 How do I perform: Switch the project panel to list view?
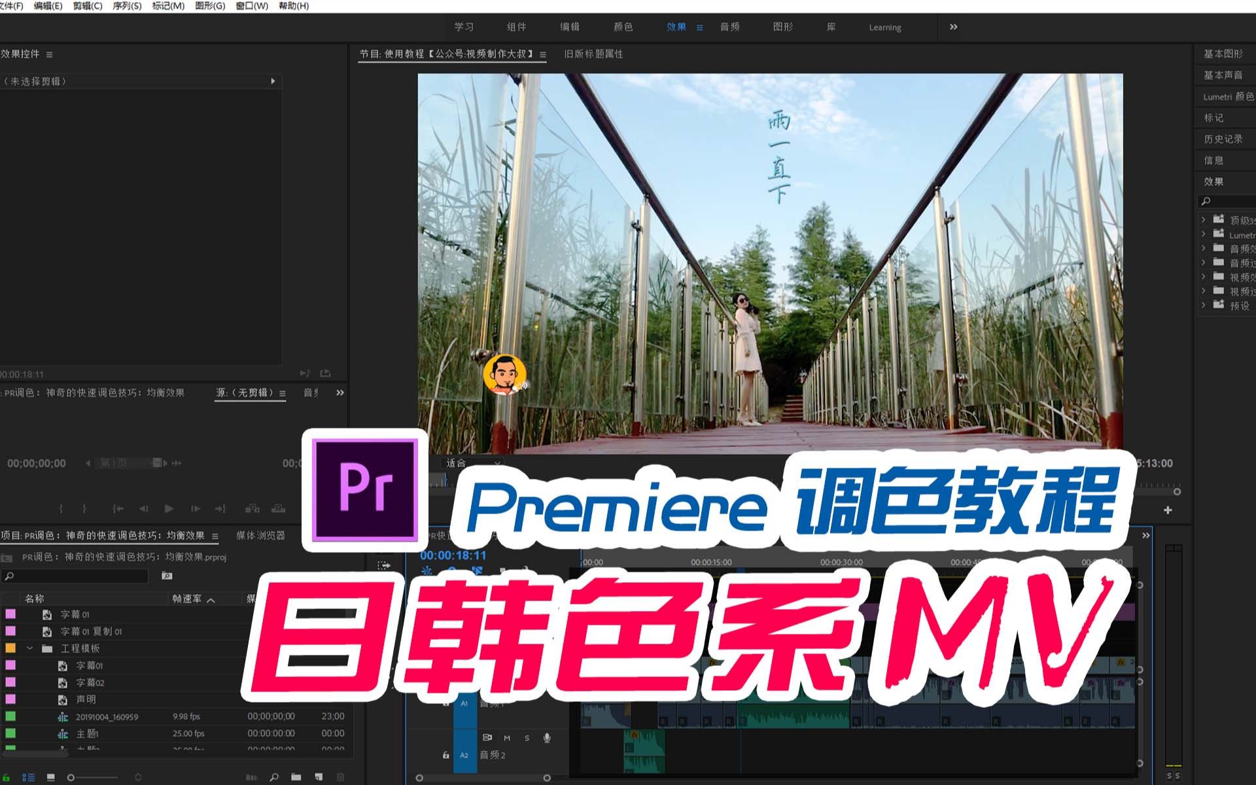(x=29, y=777)
